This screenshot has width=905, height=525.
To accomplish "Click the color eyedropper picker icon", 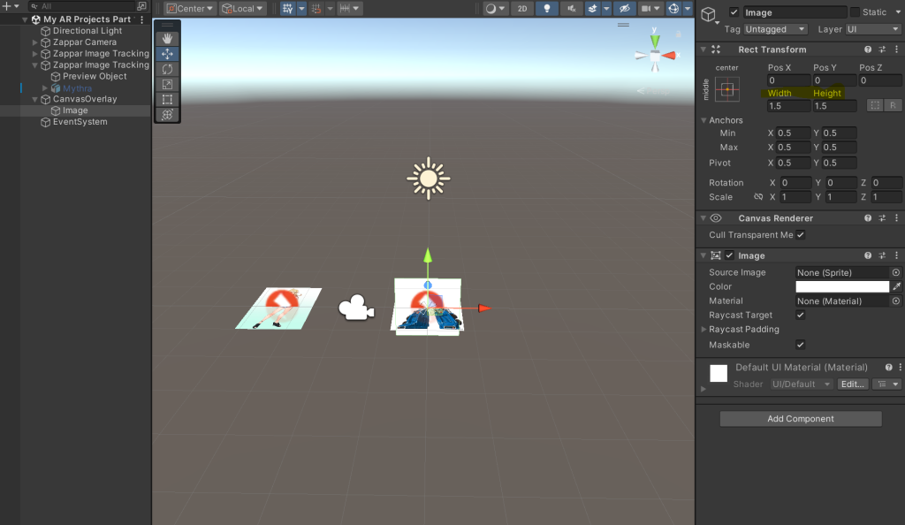I will pyautogui.click(x=896, y=286).
